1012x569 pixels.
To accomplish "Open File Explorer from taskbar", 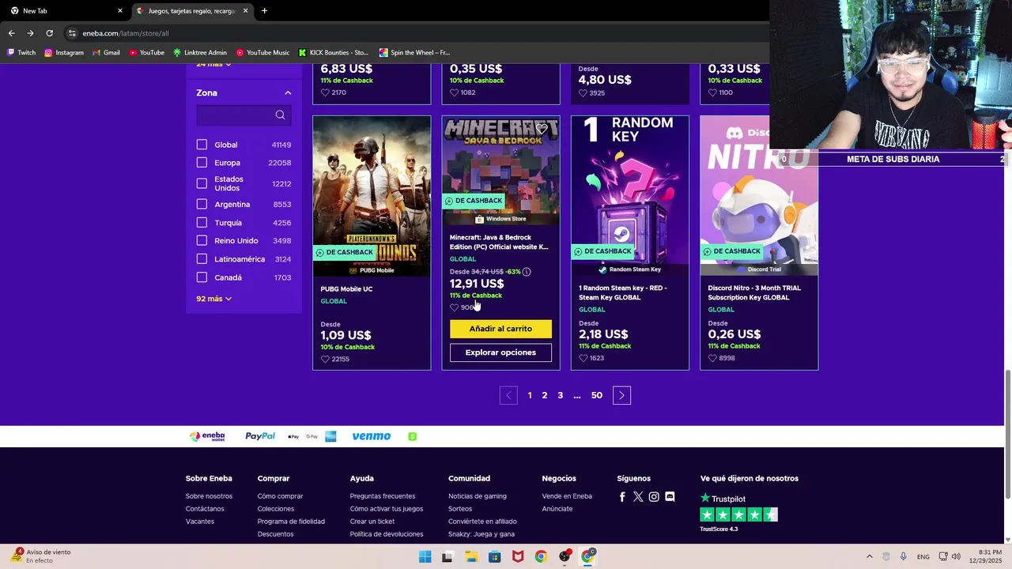I will [471, 556].
